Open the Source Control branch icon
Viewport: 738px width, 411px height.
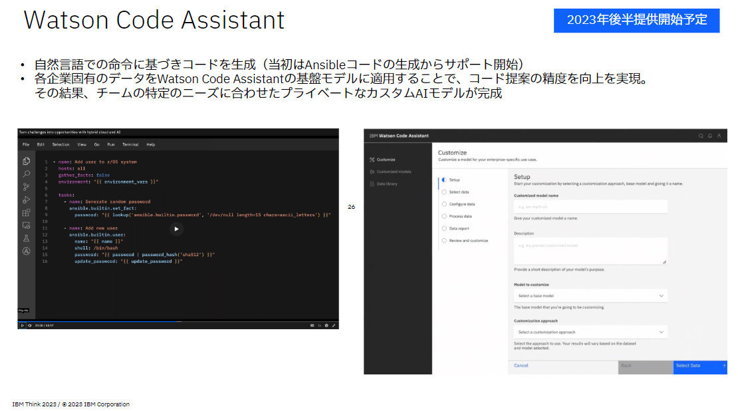pos(26,187)
